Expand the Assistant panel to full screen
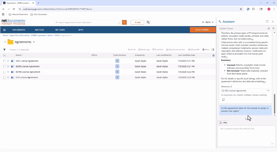The width and height of the screenshot is (277, 152). click(267, 22)
